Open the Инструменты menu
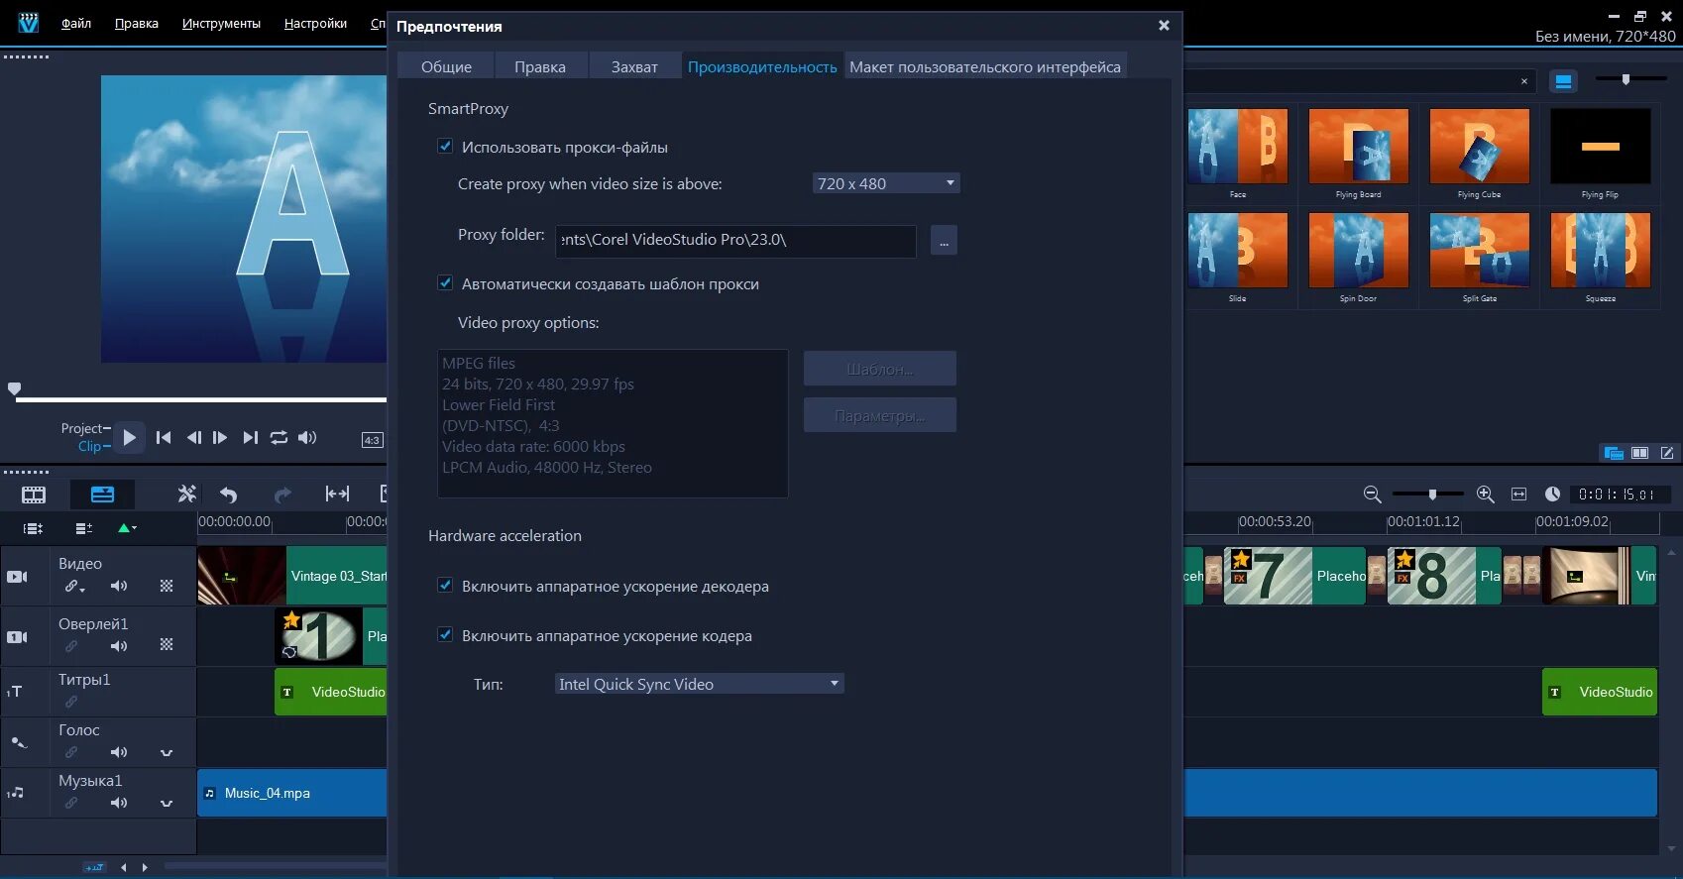Image resolution: width=1683 pixels, height=879 pixels. (x=221, y=23)
